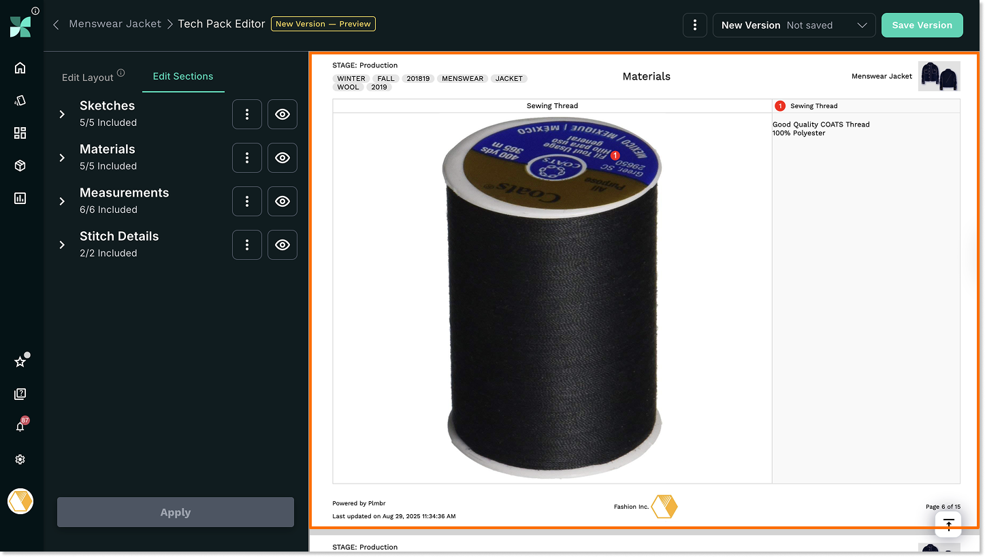Hide the Sketches section with eye icon

(282, 114)
